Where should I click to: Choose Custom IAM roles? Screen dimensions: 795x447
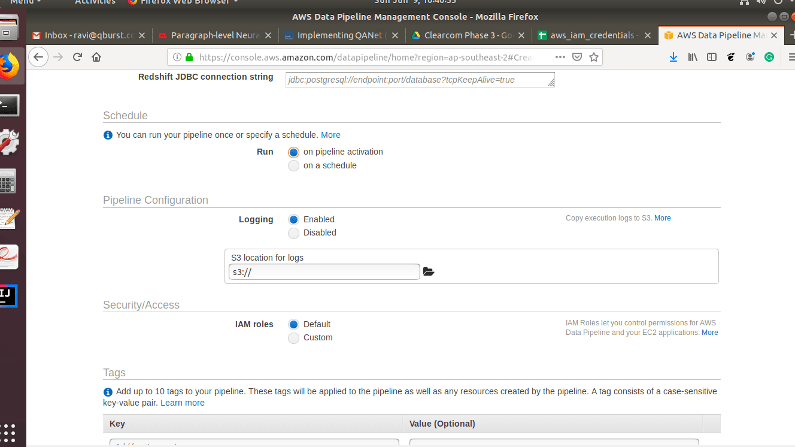click(293, 338)
